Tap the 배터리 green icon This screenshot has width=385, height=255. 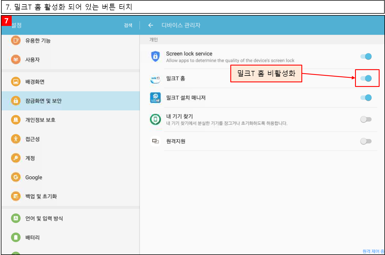[x=16, y=237]
